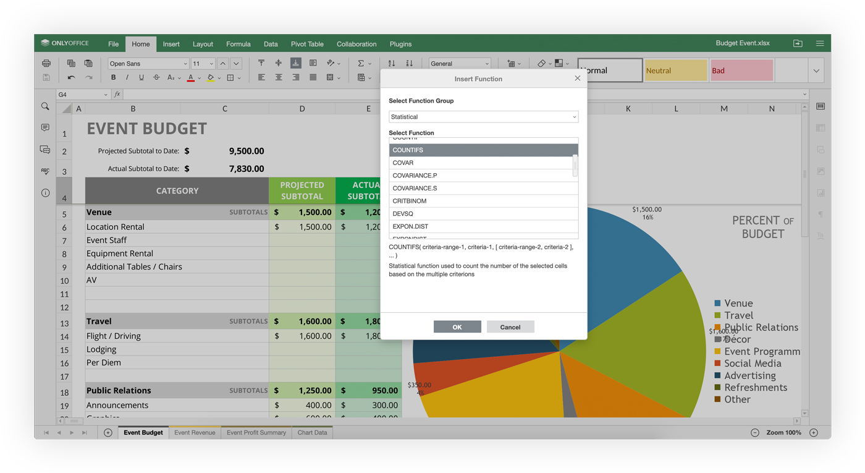Click the Undo arrow icon
The width and height of the screenshot is (865, 473).
(72, 78)
